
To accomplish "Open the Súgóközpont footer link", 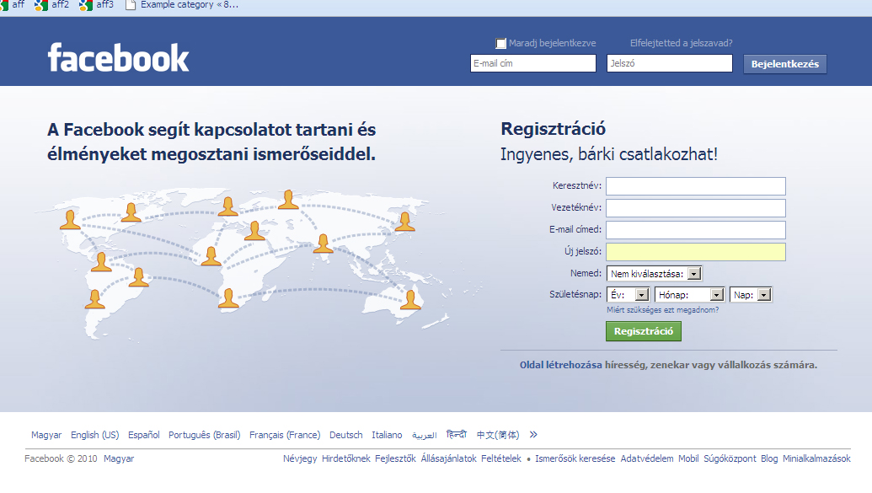I will [730, 458].
